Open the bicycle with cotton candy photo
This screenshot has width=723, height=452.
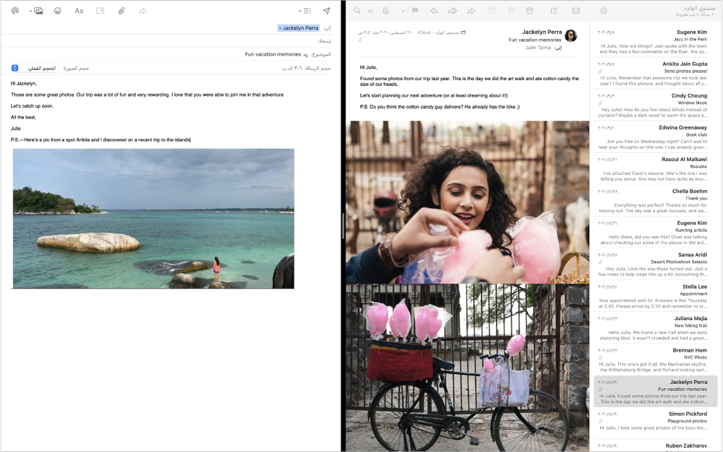click(x=467, y=367)
